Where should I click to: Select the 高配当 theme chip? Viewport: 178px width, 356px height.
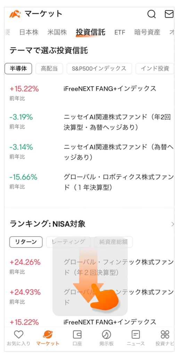tap(49, 68)
